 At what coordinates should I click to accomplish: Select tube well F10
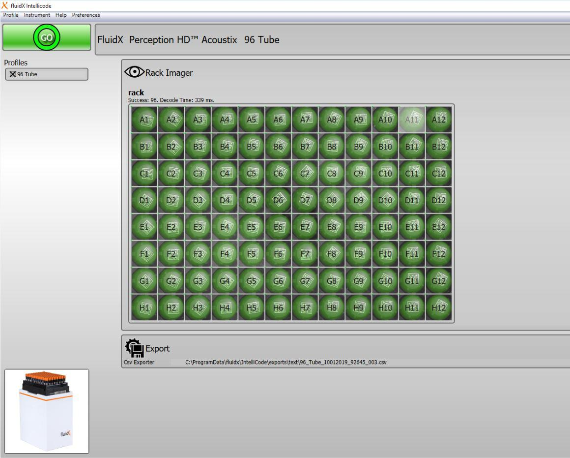point(385,254)
